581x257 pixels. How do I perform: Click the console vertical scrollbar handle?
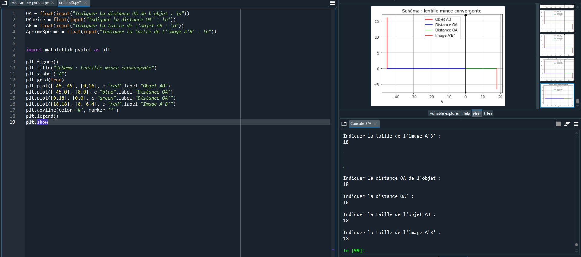click(x=576, y=245)
